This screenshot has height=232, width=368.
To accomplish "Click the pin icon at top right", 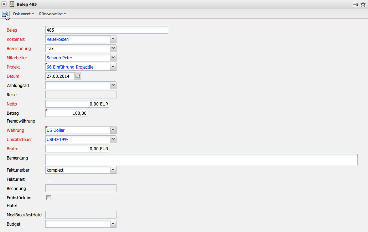I will pyautogui.click(x=356, y=4).
